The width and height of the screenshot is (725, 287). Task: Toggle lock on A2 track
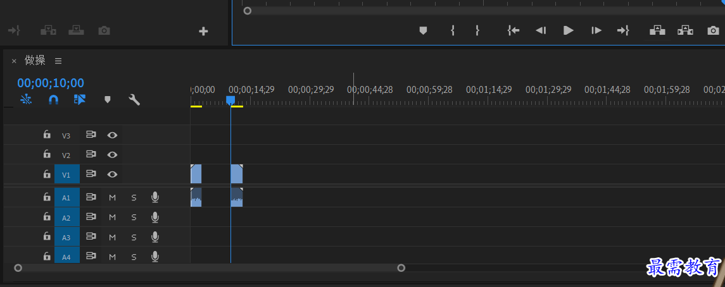47,216
